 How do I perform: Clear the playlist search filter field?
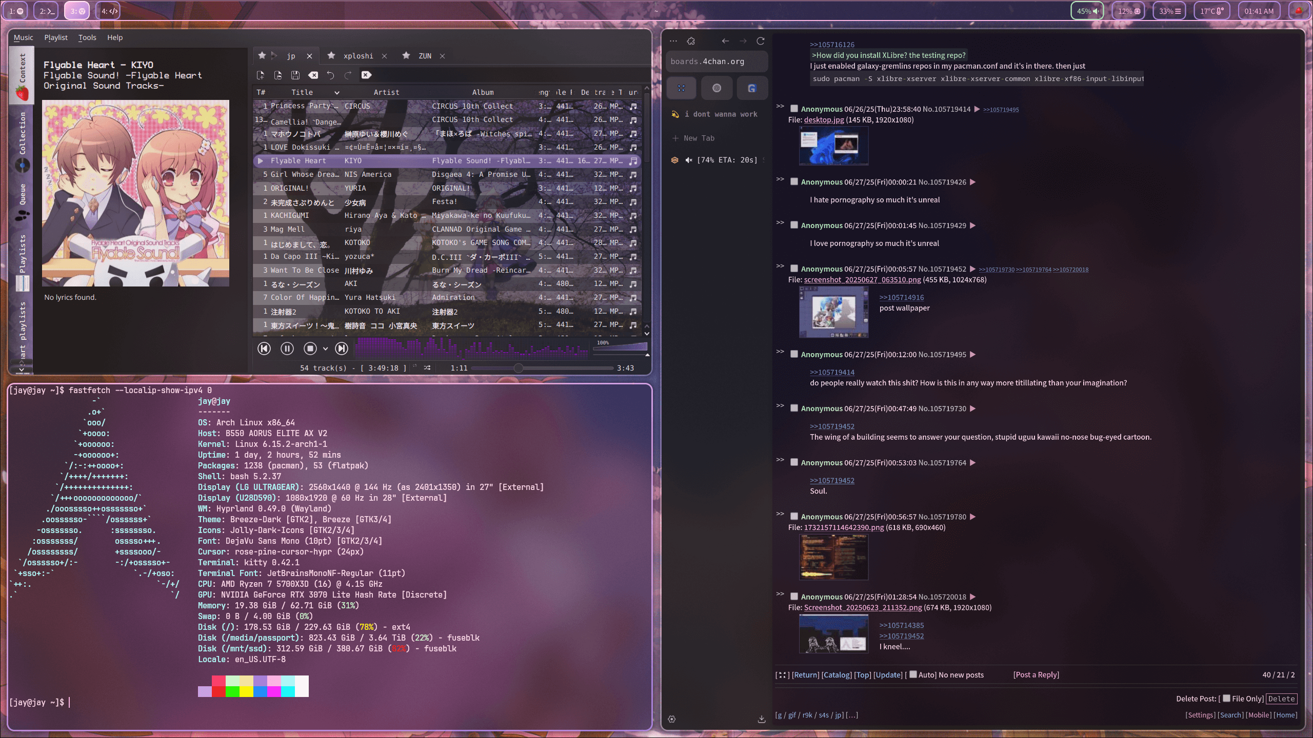[366, 75]
